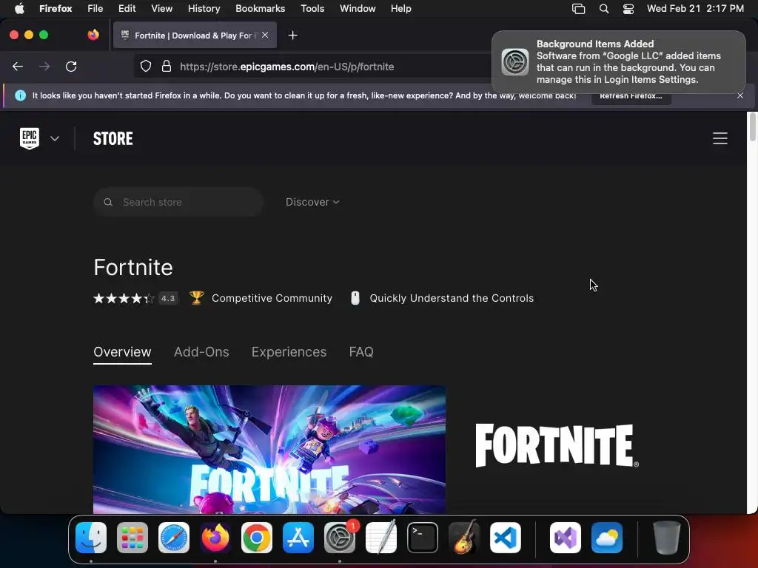Open the Bookmarks menu
The image size is (758, 568).
click(260, 8)
